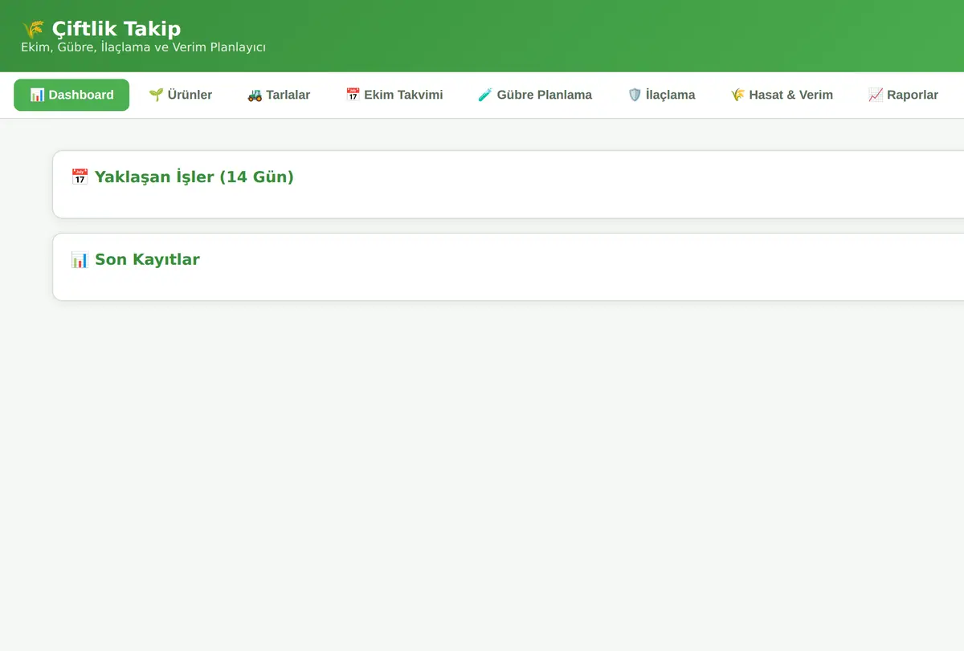Click the "Yaklaşan İşler (14 Gün)" heading

coord(182,177)
